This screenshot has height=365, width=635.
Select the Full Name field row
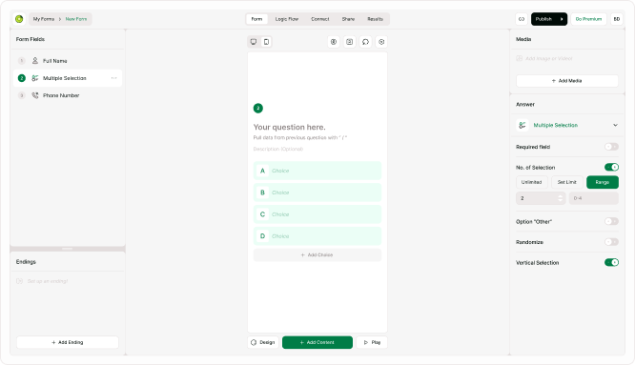click(68, 61)
